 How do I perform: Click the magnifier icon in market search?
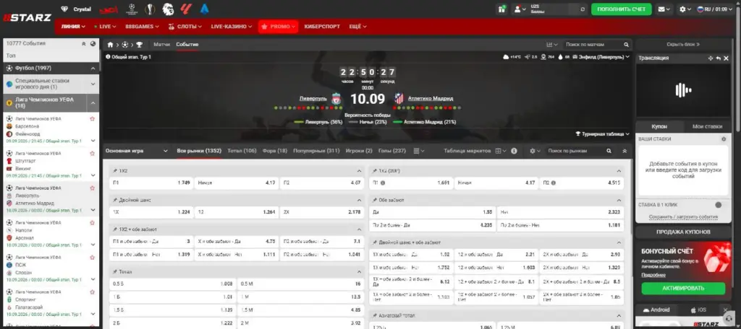point(609,151)
